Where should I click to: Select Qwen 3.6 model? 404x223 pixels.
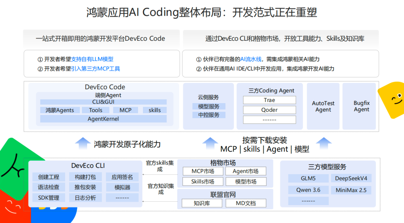pyautogui.click(x=308, y=190)
